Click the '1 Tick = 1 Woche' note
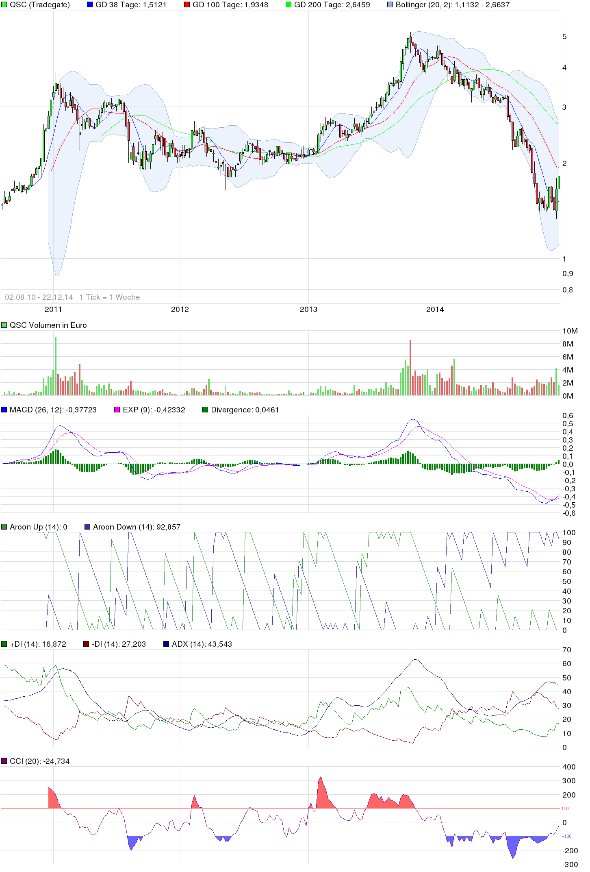The width and height of the screenshot is (590, 872). [110, 297]
